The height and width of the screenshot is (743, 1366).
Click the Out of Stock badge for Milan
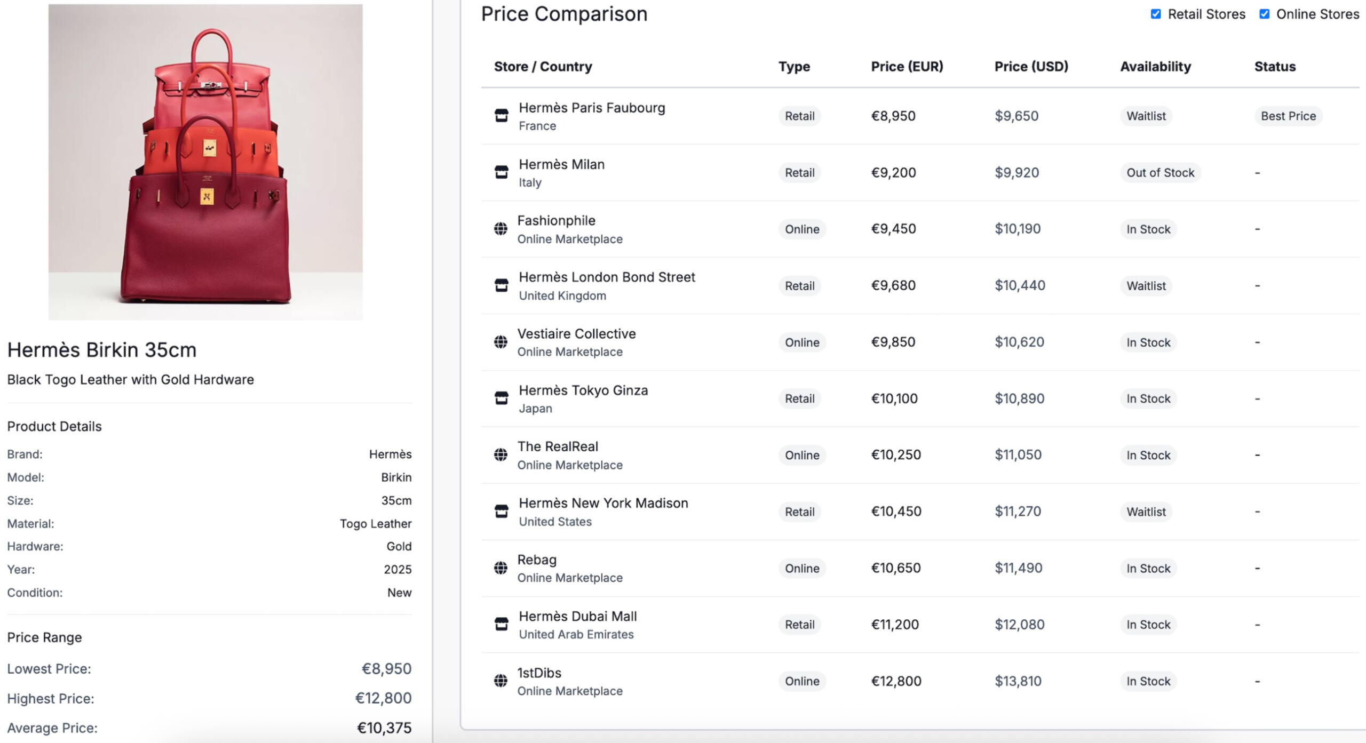[x=1160, y=172]
